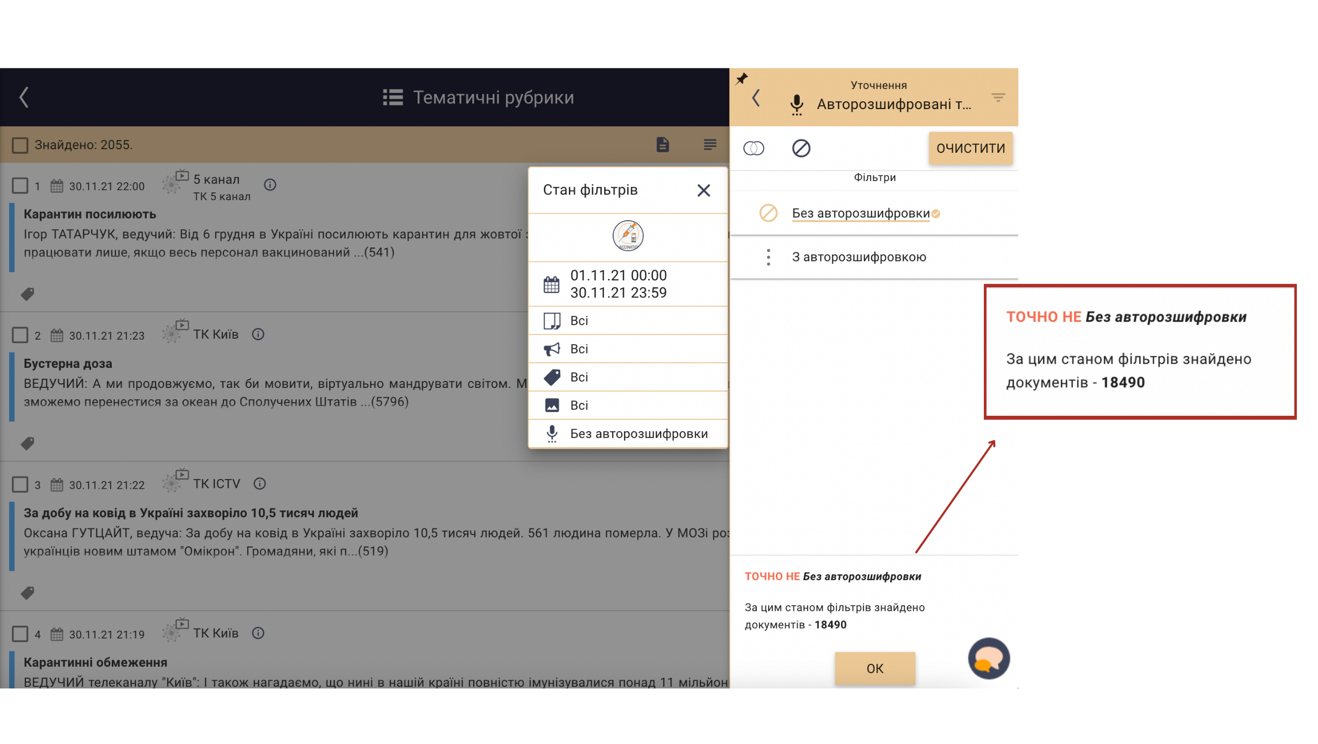1318x744 pixels.
Task: Show info for the 5 канал source
Action: 270,185
